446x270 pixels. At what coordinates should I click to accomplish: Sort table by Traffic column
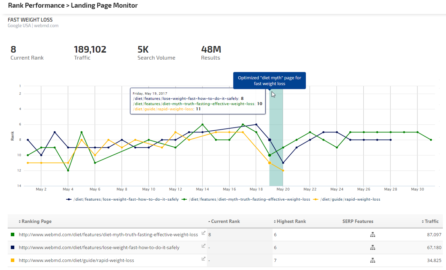tap(431, 222)
